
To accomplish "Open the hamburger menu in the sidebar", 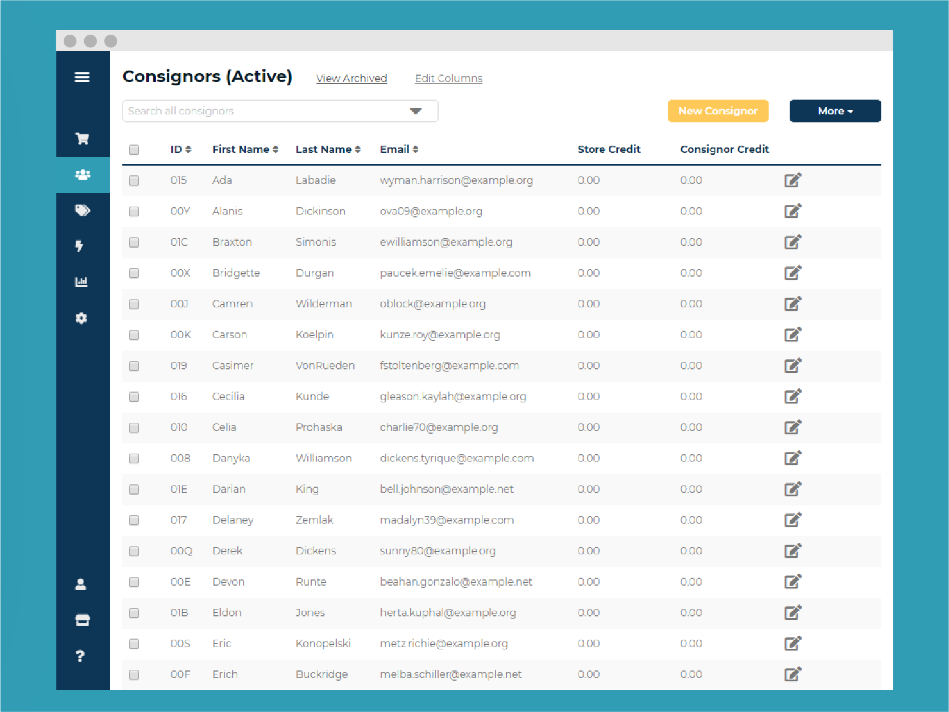I will (82, 77).
